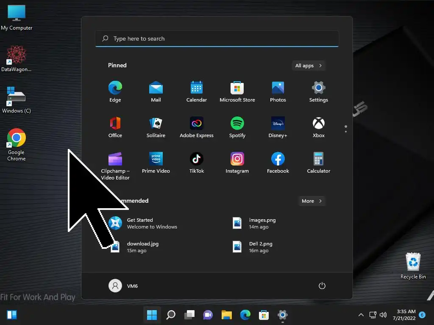Select My Computer desktop icon
Image resolution: width=434 pixels, height=325 pixels.
pyautogui.click(x=17, y=17)
